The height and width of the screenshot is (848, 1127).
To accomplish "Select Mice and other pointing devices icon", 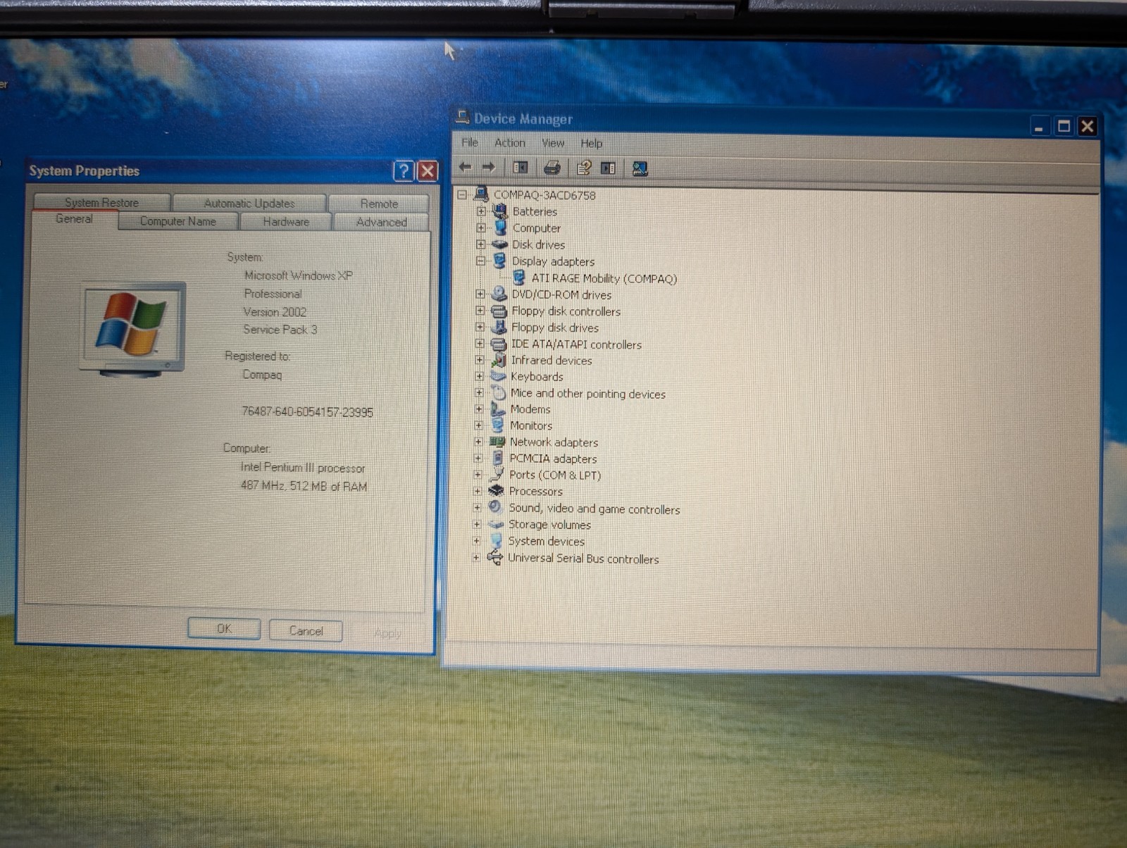I will pos(498,392).
